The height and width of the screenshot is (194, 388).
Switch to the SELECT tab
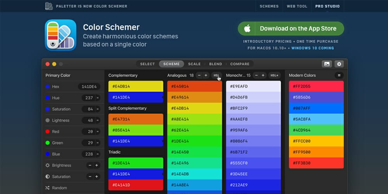pyautogui.click(x=147, y=64)
